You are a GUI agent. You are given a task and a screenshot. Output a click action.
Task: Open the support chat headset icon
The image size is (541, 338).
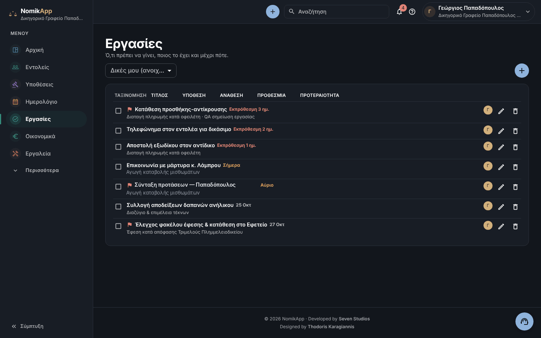[524, 321]
